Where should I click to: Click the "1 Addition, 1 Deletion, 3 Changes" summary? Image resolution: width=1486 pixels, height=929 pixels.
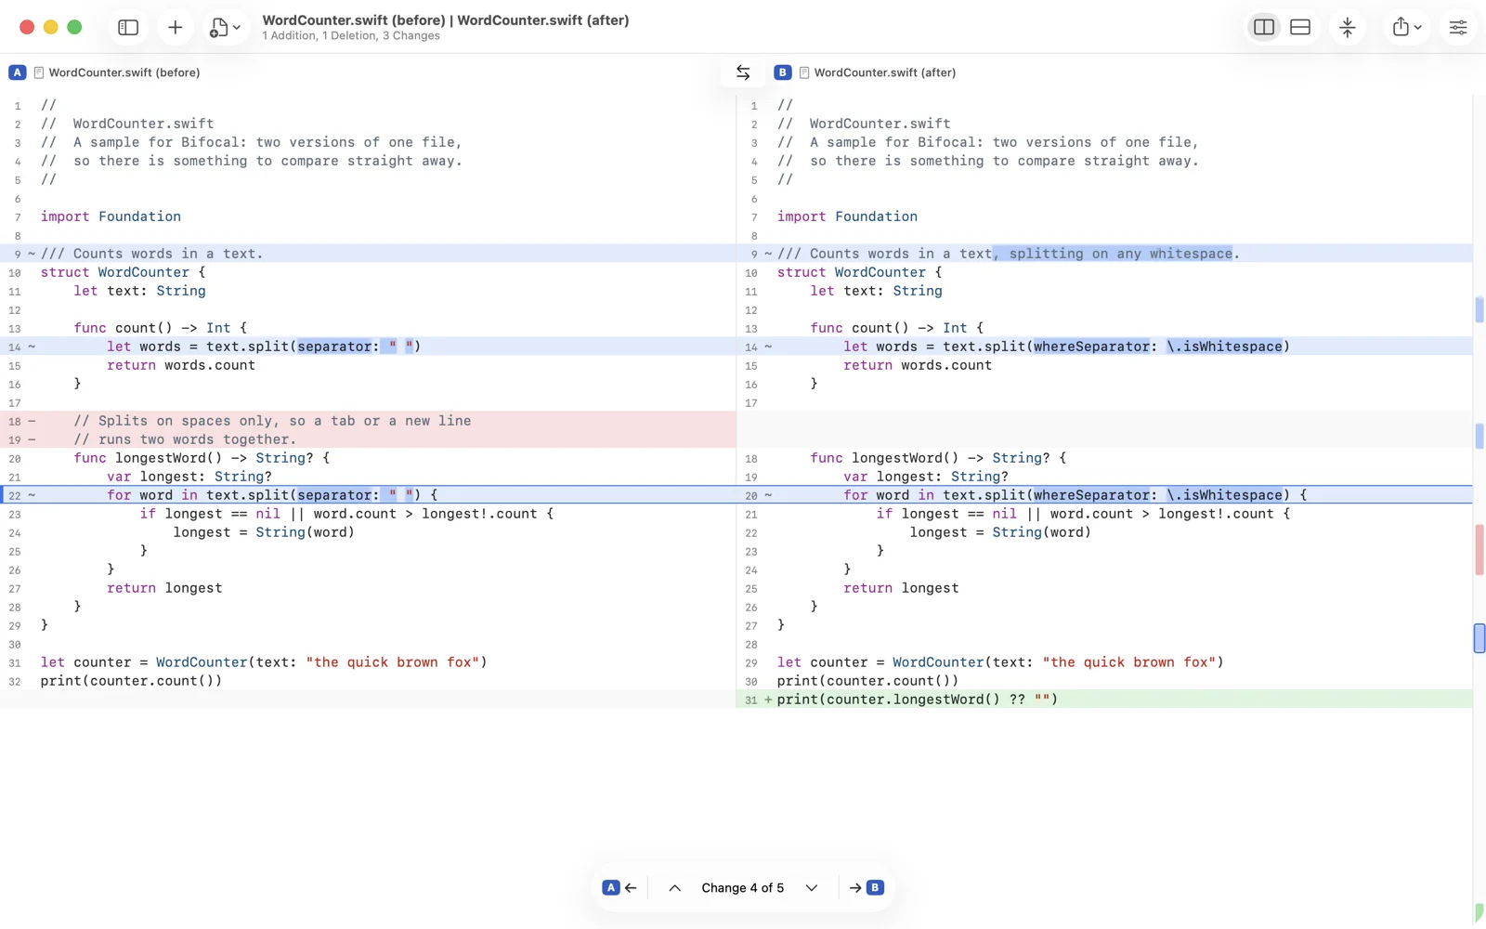click(x=351, y=36)
